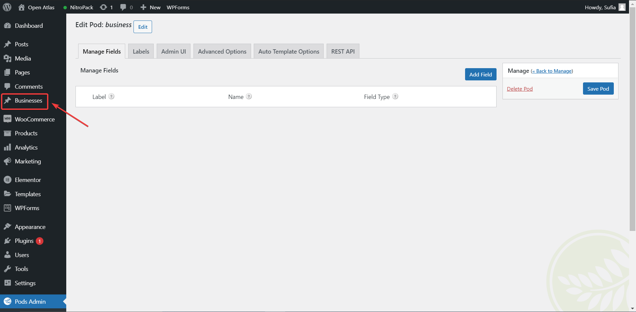Click the Save Pod button
Screen dimensions: 636x312
pos(598,88)
